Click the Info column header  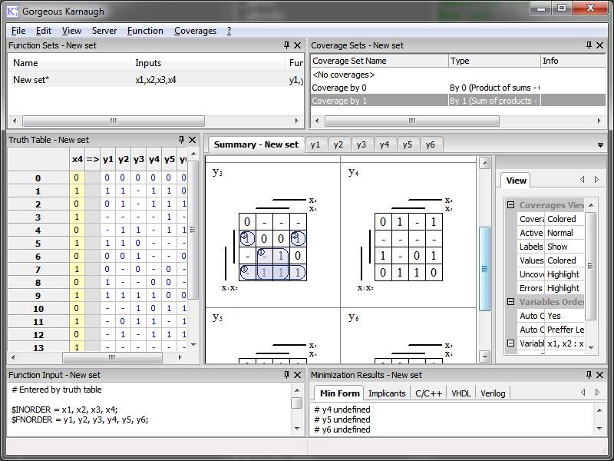(x=573, y=61)
